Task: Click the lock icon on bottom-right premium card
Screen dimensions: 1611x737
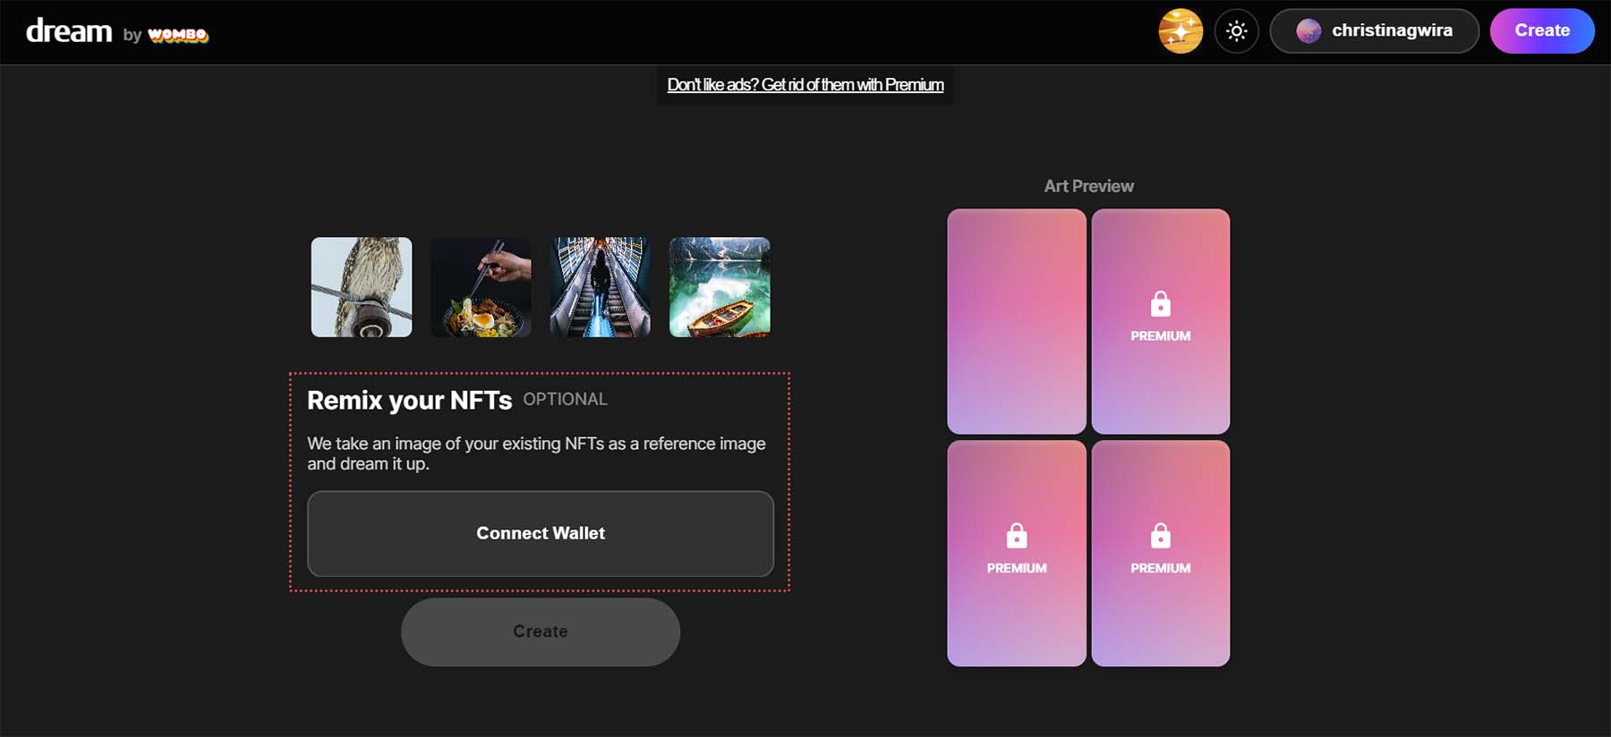Action: [x=1161, y=536]
